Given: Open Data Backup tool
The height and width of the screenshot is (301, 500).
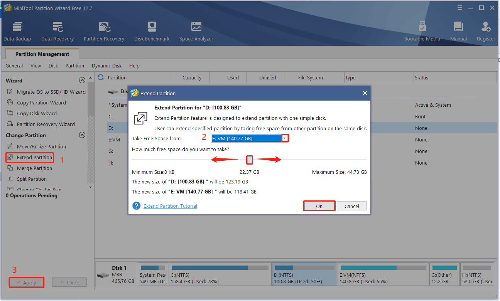Looking at the screenshot, I should pos(17,32).
